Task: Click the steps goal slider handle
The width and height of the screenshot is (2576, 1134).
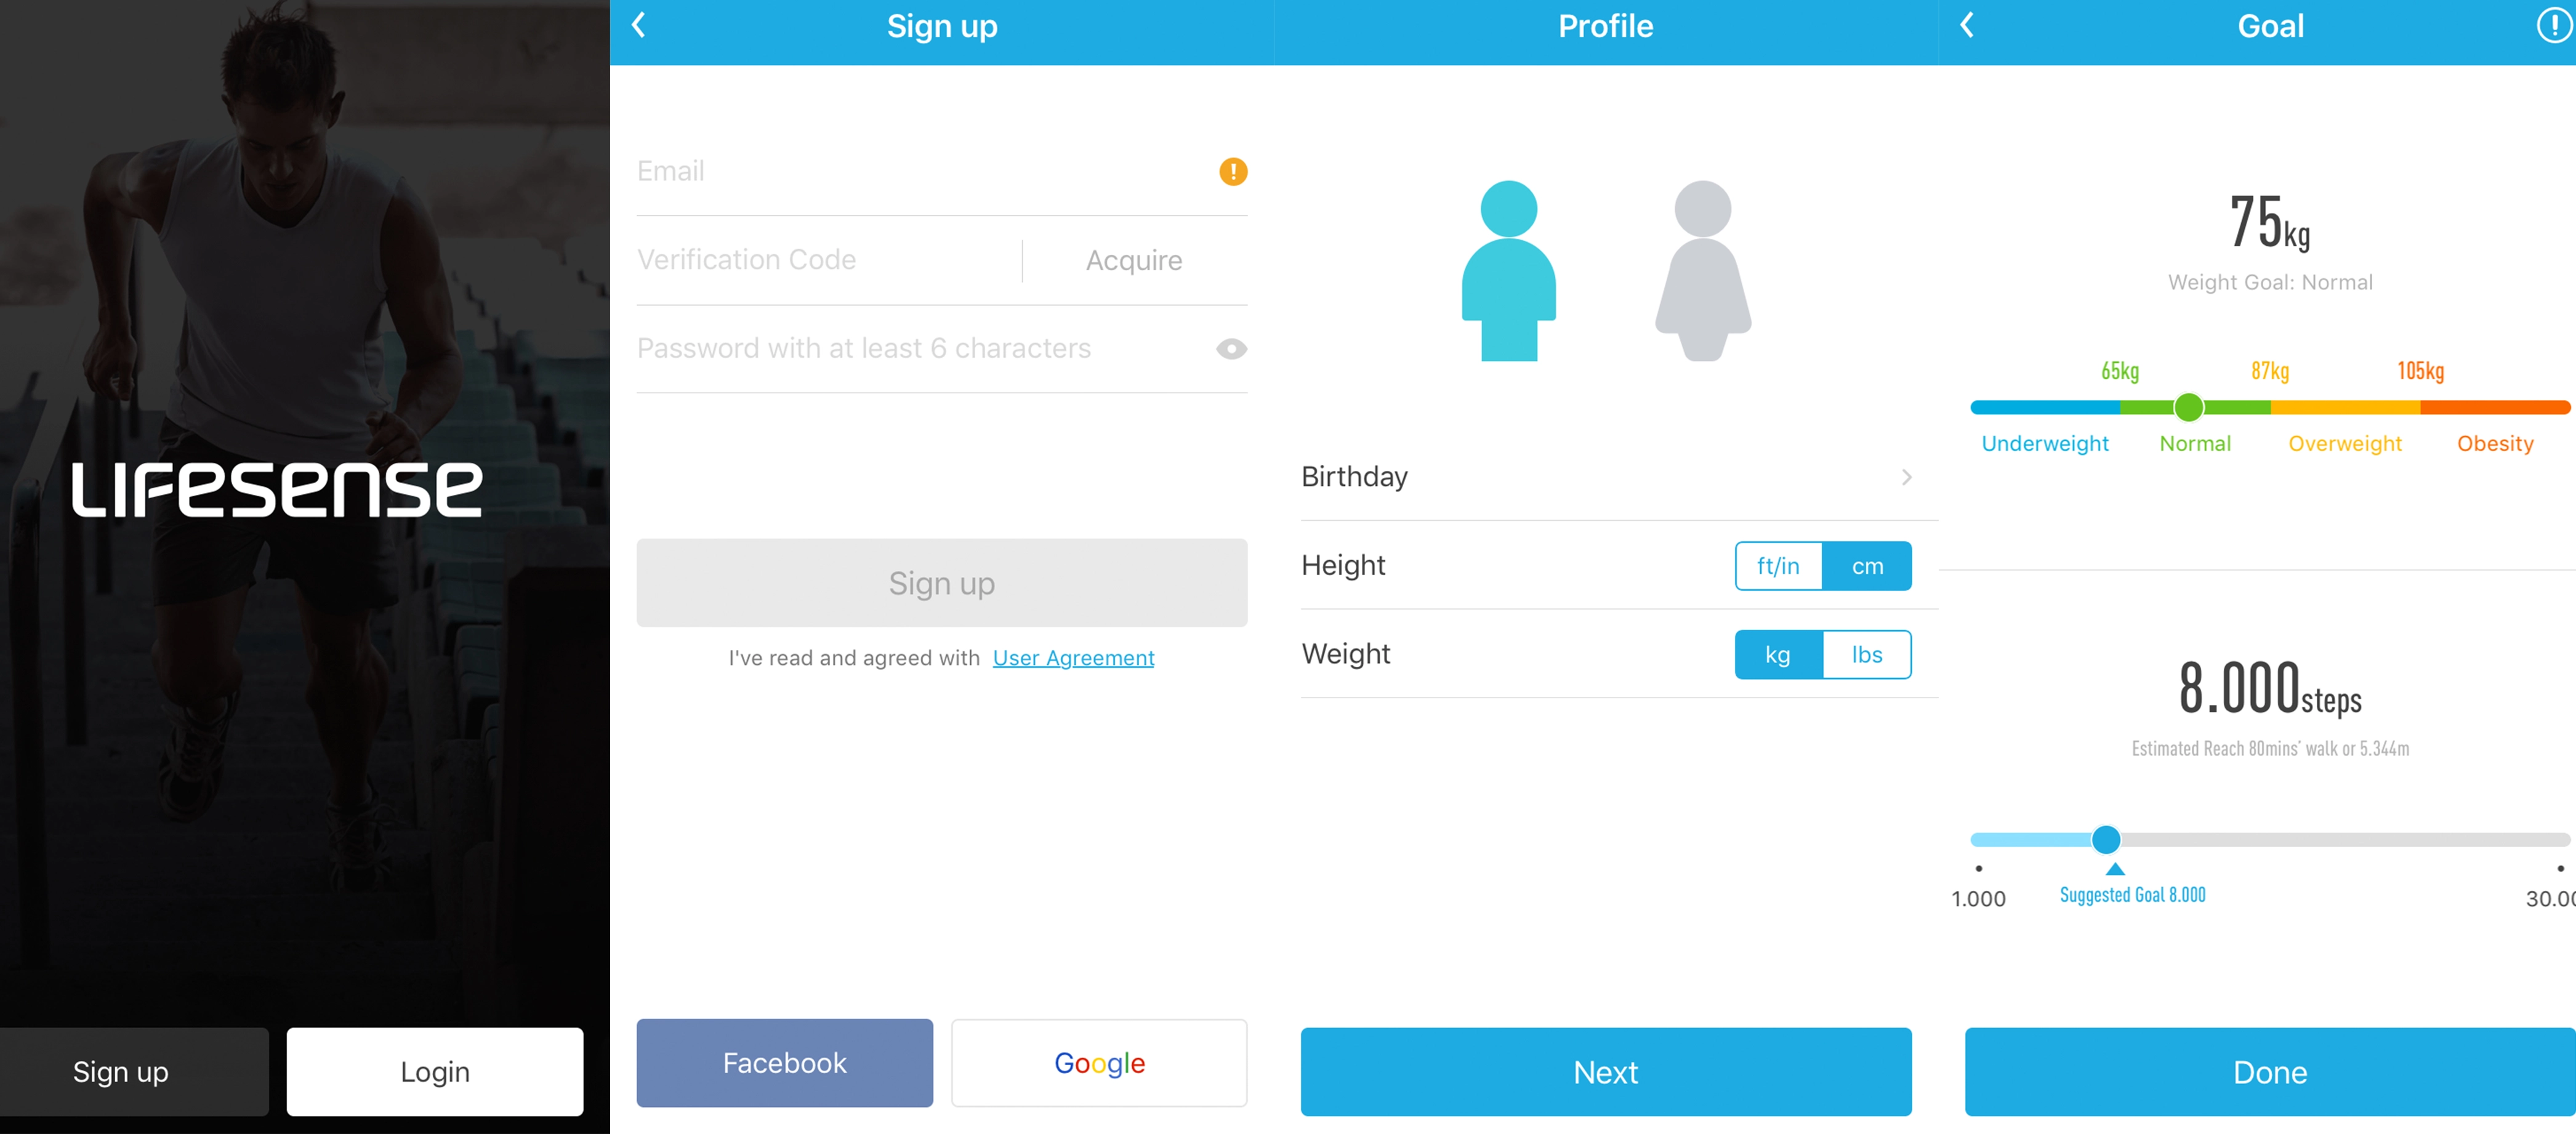Action: [2105, 839]
